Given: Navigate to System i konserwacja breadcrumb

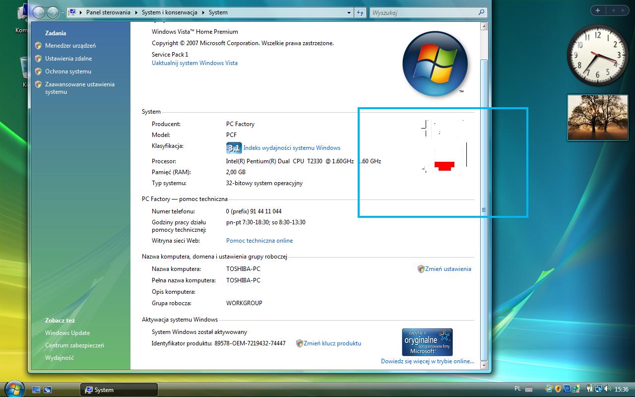Looking at the screenshot, I should (169, 12).
